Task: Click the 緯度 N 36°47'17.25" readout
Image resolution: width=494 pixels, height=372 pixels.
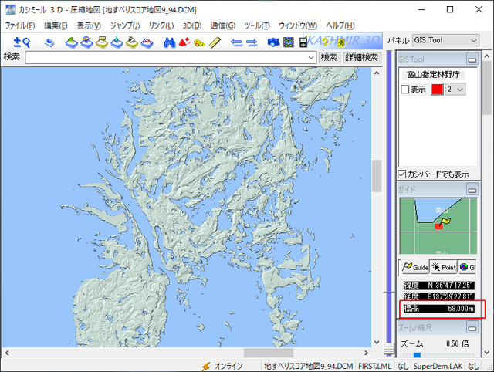Action: coord(439,286)
